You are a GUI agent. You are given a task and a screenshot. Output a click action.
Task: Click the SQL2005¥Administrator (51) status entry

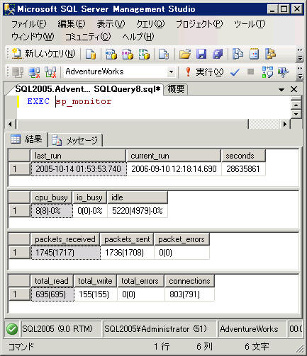pos(160,329)
